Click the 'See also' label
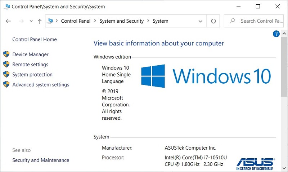This screenshot has height=172, width=288. tap(22, 150)
